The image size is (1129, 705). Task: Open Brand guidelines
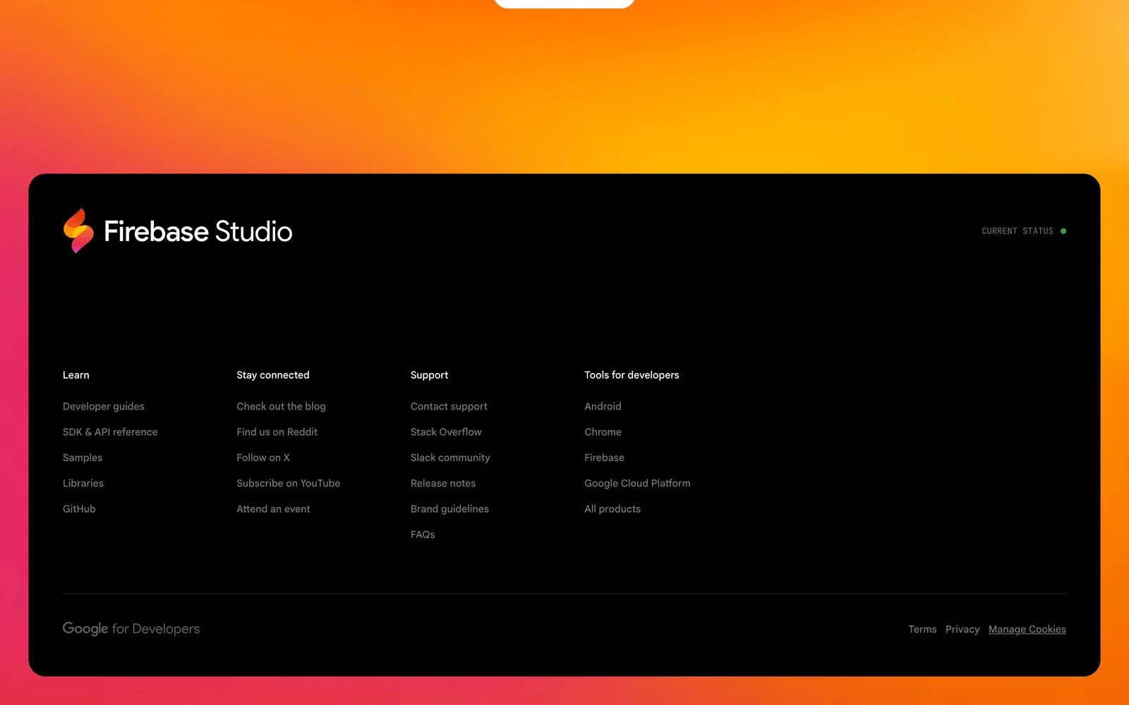[449, 509]
